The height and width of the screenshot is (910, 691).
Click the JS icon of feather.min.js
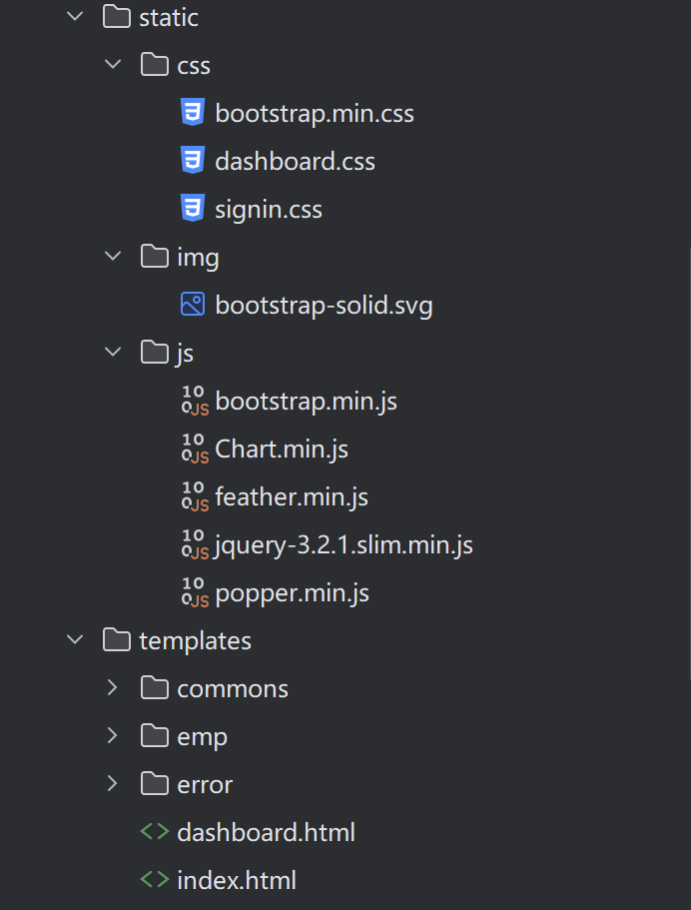(x=195, y=496)
